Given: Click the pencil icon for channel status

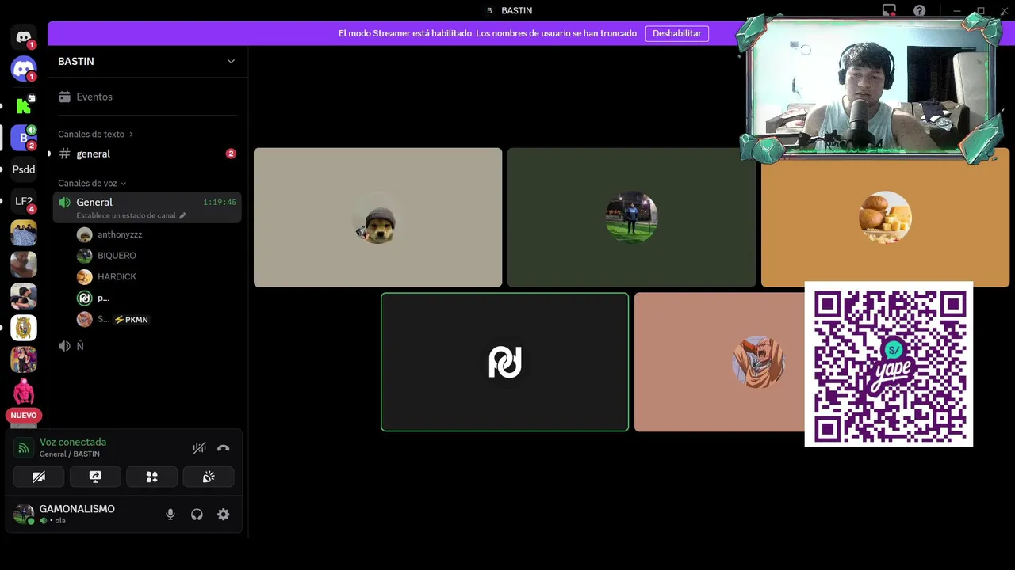Looking at the screenshot, I should [x=182, y=215].
